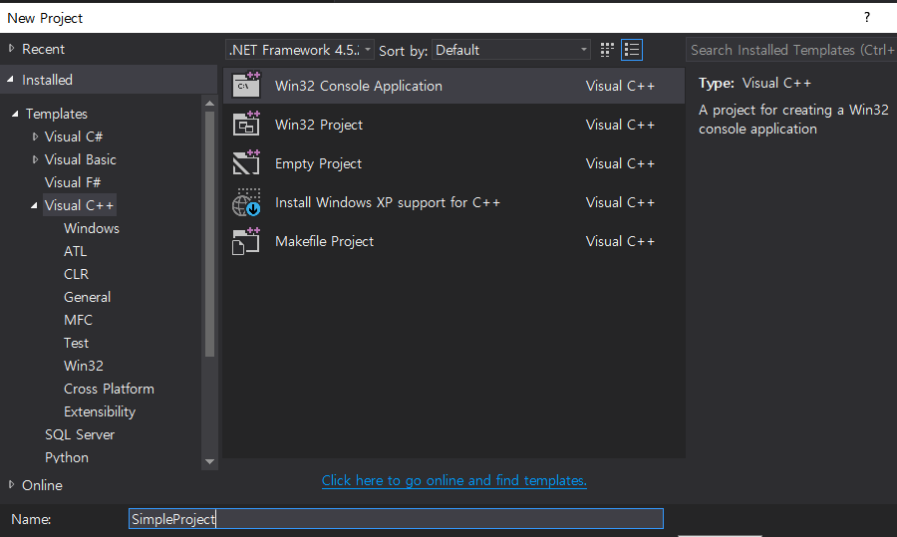The height and width of the screenshot is (537, 897).
Task: Click the Win32 Project template icon
Action: pyautogui.click(x=246, y=124)
